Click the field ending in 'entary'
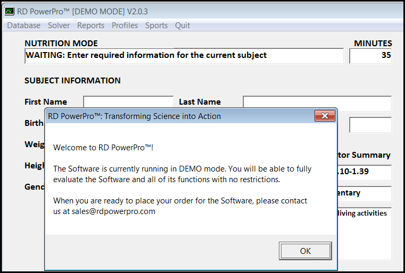 point(365,194)
